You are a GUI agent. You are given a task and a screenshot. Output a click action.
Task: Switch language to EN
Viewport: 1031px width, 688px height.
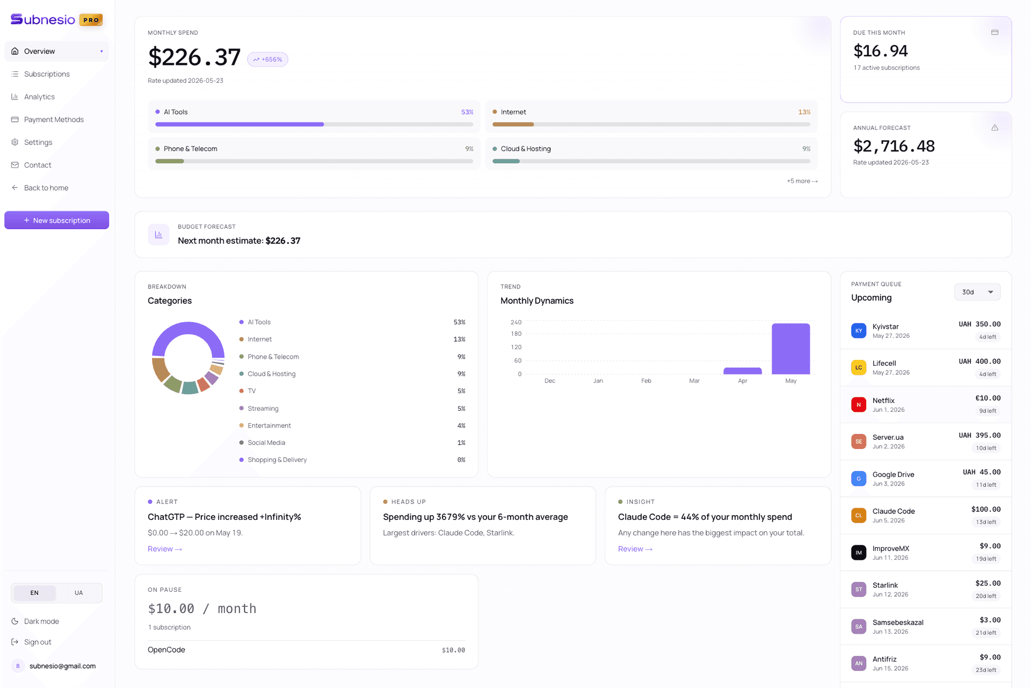coord(34,593)
